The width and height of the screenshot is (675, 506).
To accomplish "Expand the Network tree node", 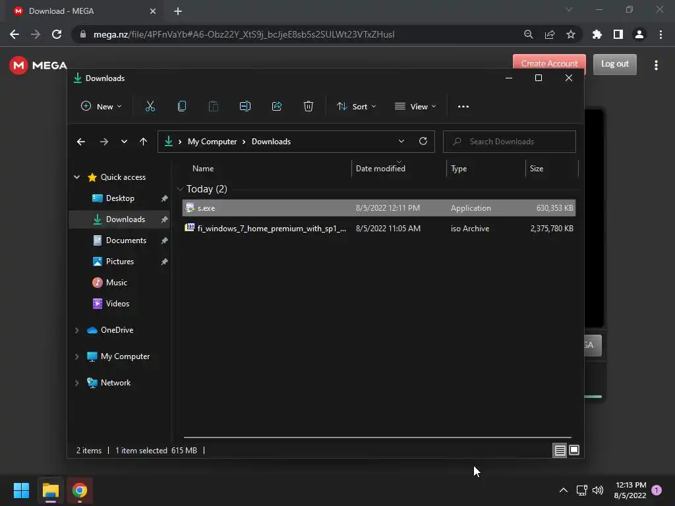I will [77, 383].
